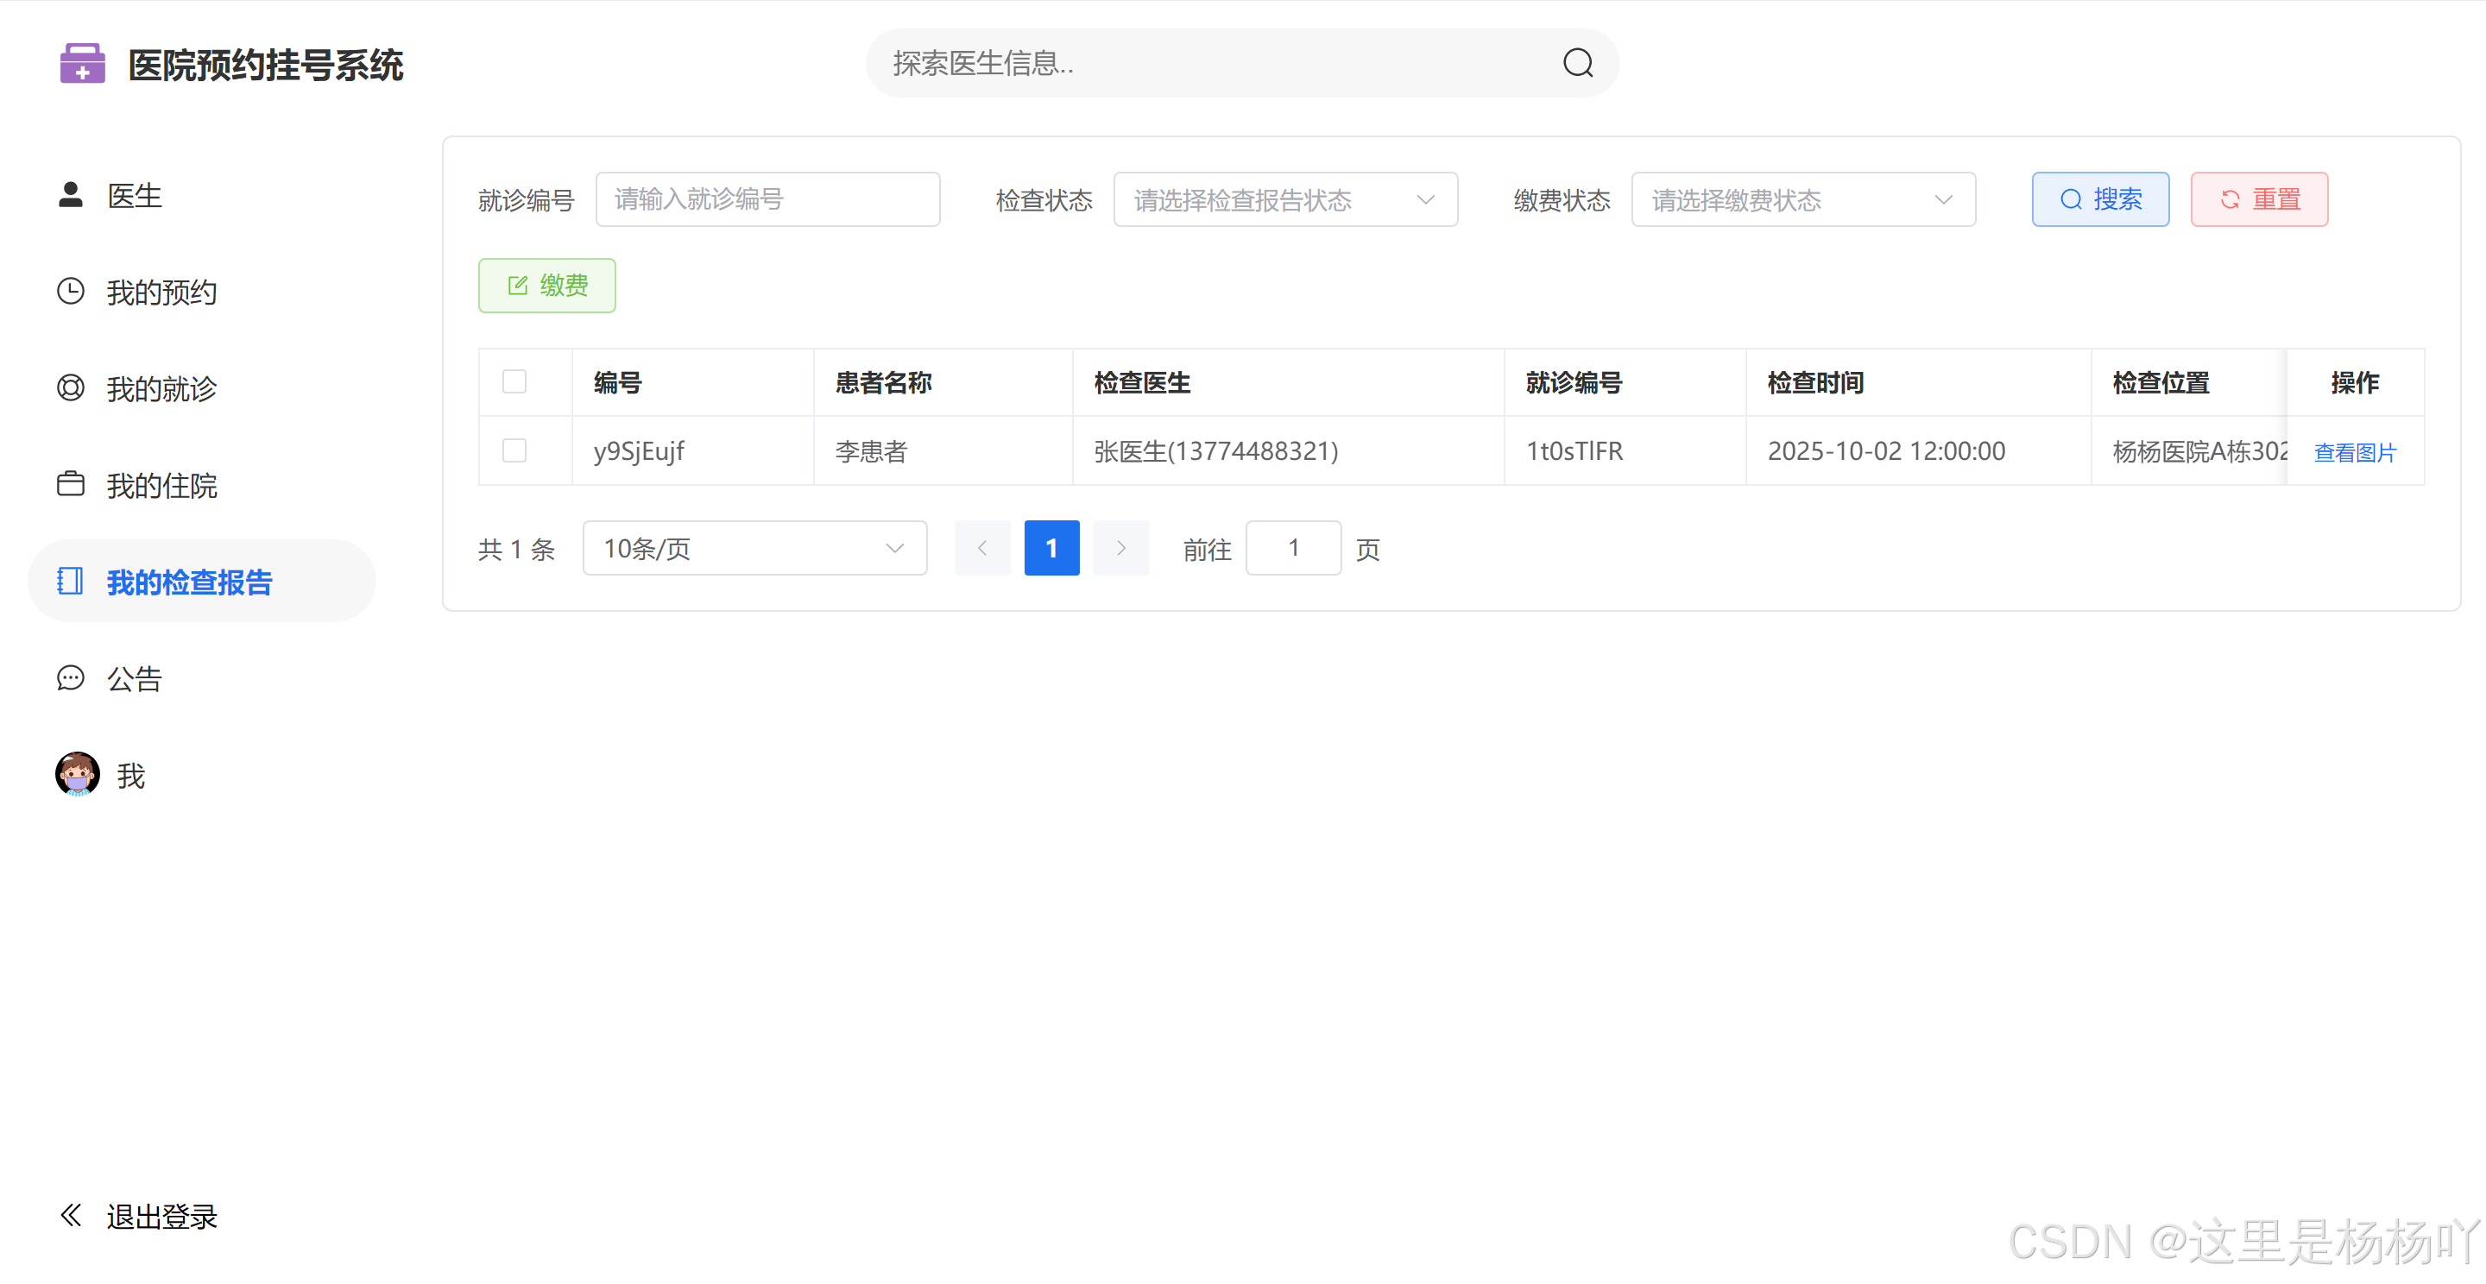Click double-chevron icon beside 退出登录

(x=71, y=1216)
